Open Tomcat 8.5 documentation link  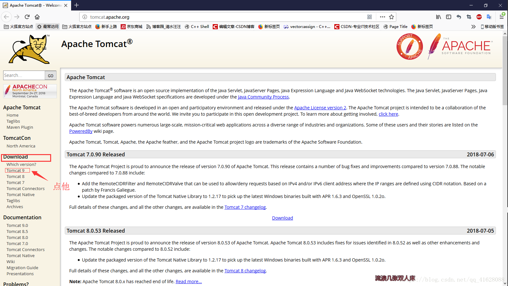coord(17,231)
